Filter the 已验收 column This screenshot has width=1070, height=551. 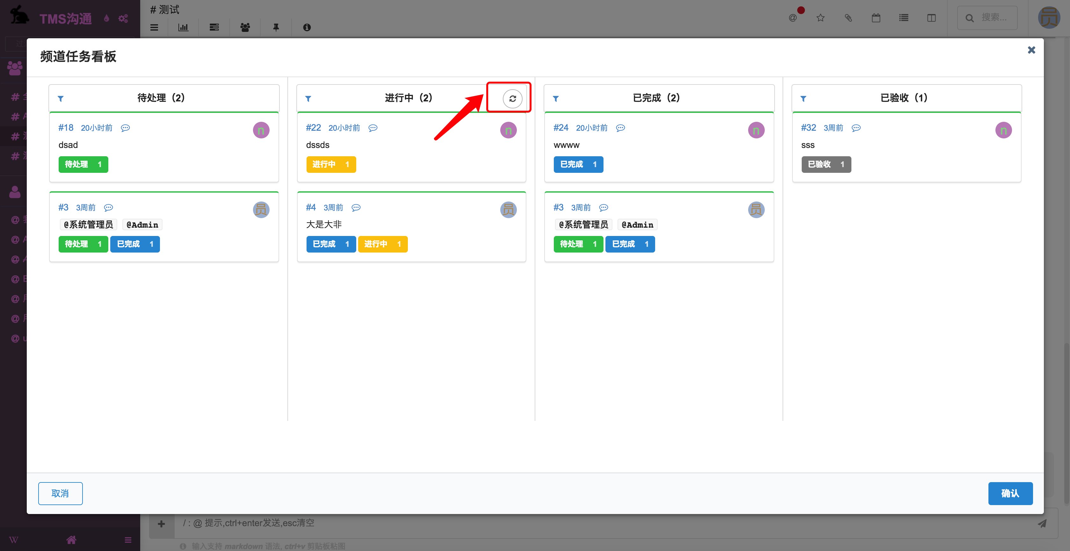pyautogui.click(x=803, y=99)
